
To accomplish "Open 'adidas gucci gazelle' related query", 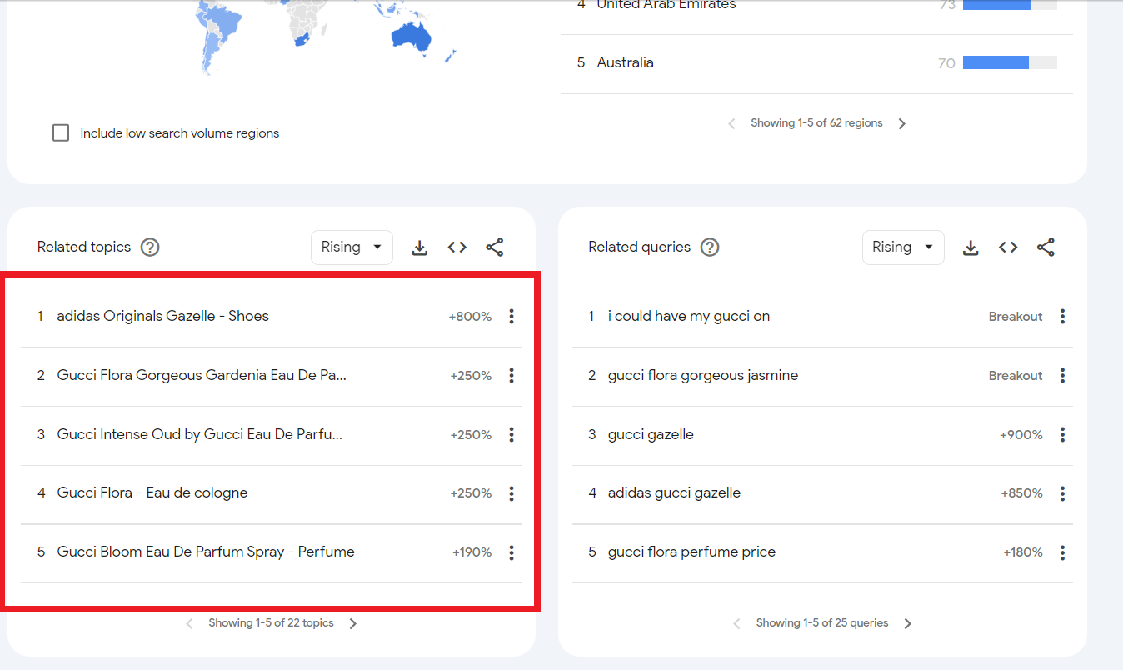I will coord(674,493).
